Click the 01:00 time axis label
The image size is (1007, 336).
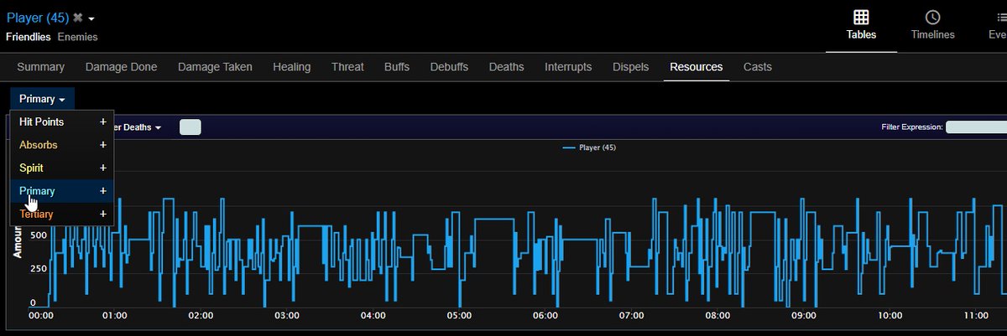(114, 316)
